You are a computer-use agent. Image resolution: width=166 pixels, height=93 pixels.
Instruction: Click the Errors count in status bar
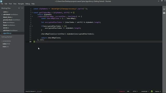pos(122,91)
